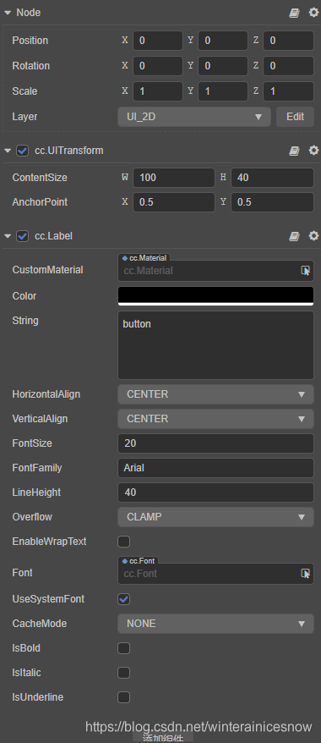Click the FontSize input field

[x=215, y=443]
